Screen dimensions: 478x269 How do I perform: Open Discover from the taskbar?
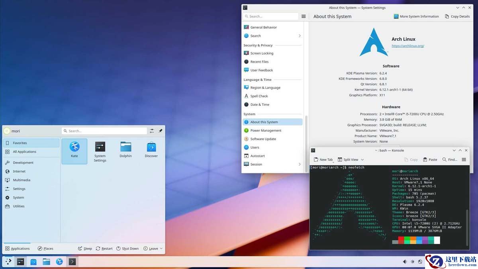coord(33,262)
